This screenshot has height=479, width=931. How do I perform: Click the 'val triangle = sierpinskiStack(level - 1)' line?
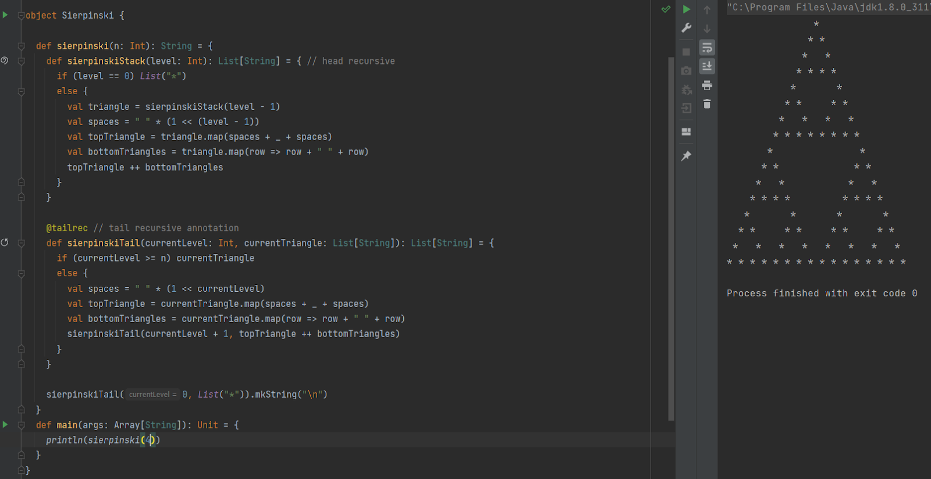pos(173,106)
